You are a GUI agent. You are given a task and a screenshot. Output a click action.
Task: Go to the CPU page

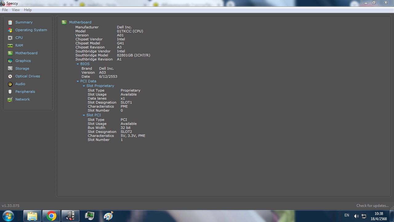[19, 38]
